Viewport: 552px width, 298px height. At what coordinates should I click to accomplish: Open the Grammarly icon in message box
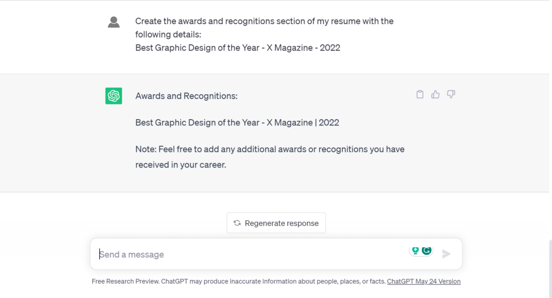coord(427,251)
